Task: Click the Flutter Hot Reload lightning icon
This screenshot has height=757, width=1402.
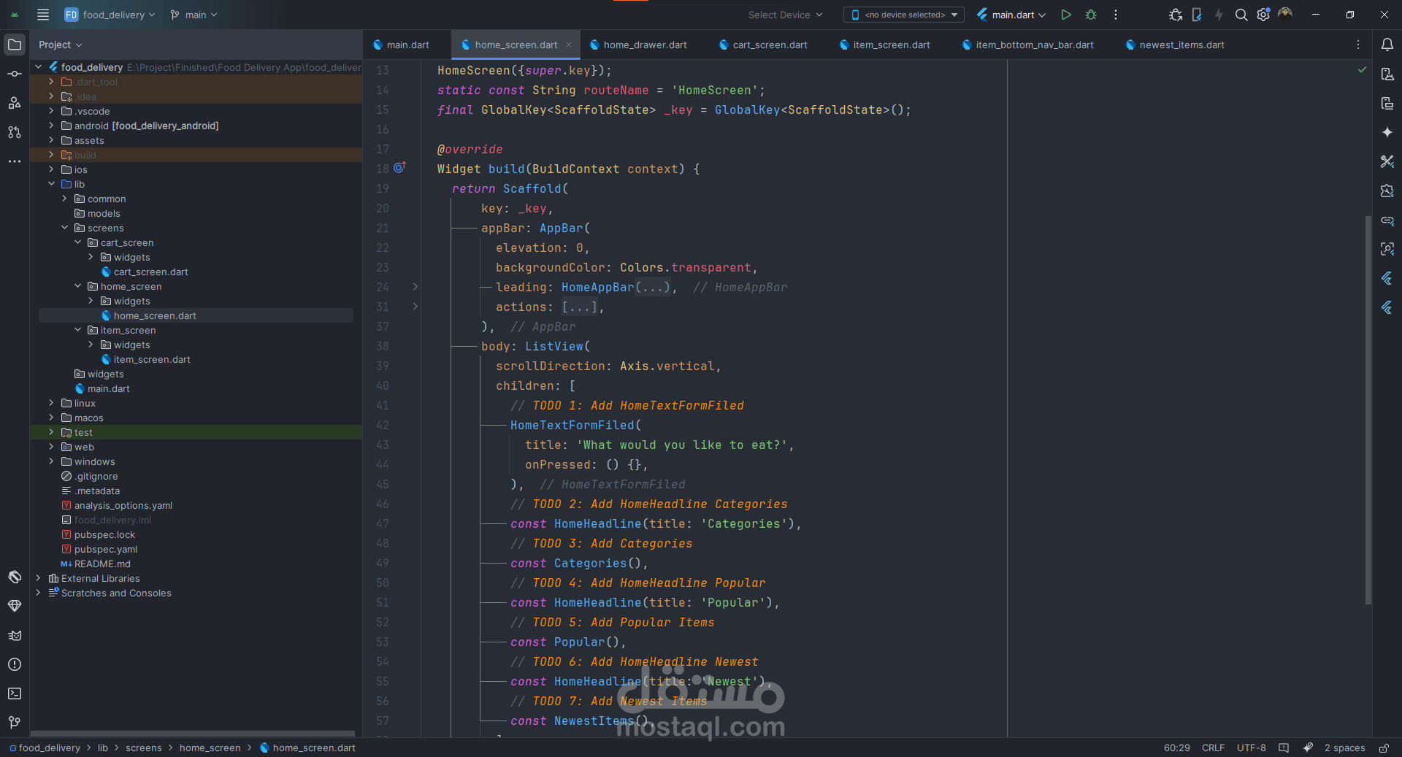Action: [x=1219, y=15]
